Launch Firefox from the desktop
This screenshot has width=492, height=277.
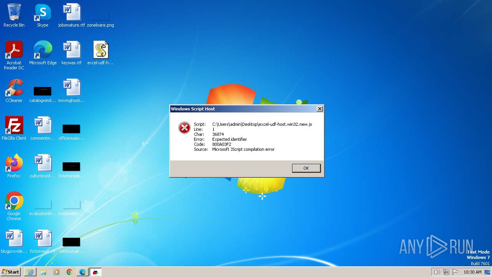(x=14, y=166)
